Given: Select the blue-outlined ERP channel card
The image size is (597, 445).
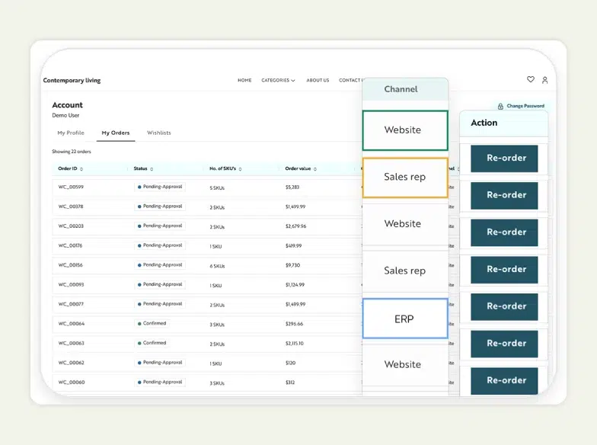Looking at the screenshot, I should [x=404, y=319].
